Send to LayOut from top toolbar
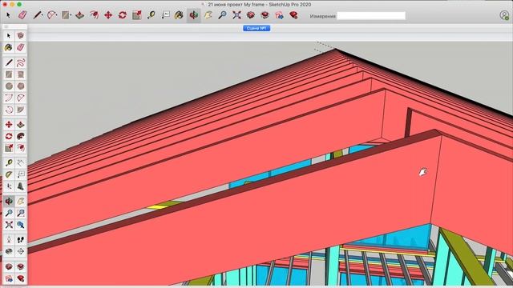The image size is (513, 288). [280, 15]
